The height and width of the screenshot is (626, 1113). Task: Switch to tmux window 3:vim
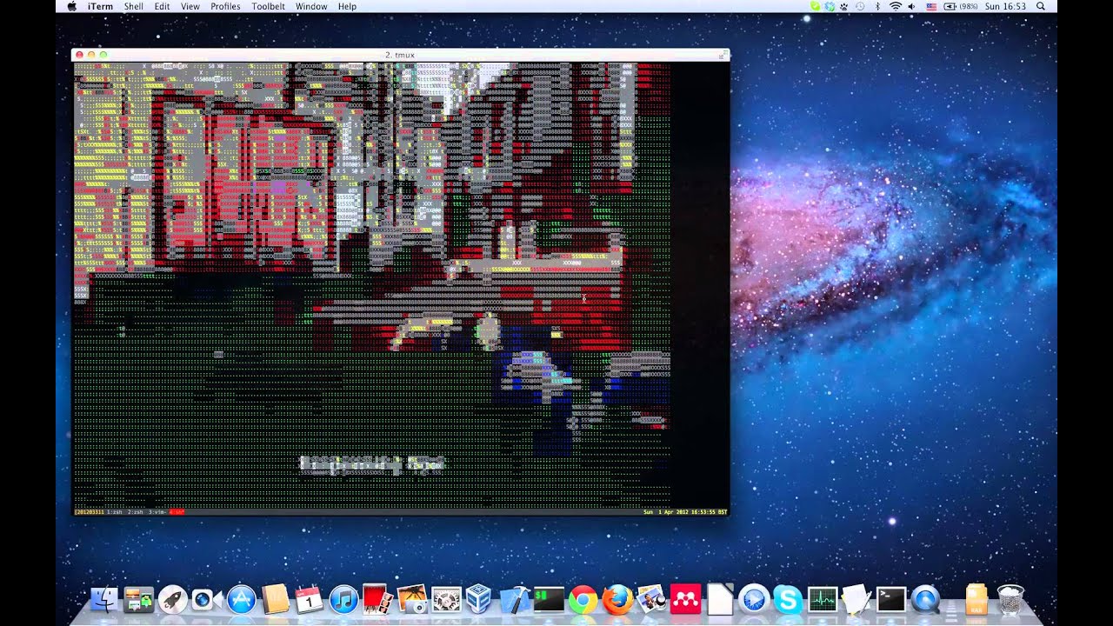pos(157,512)
